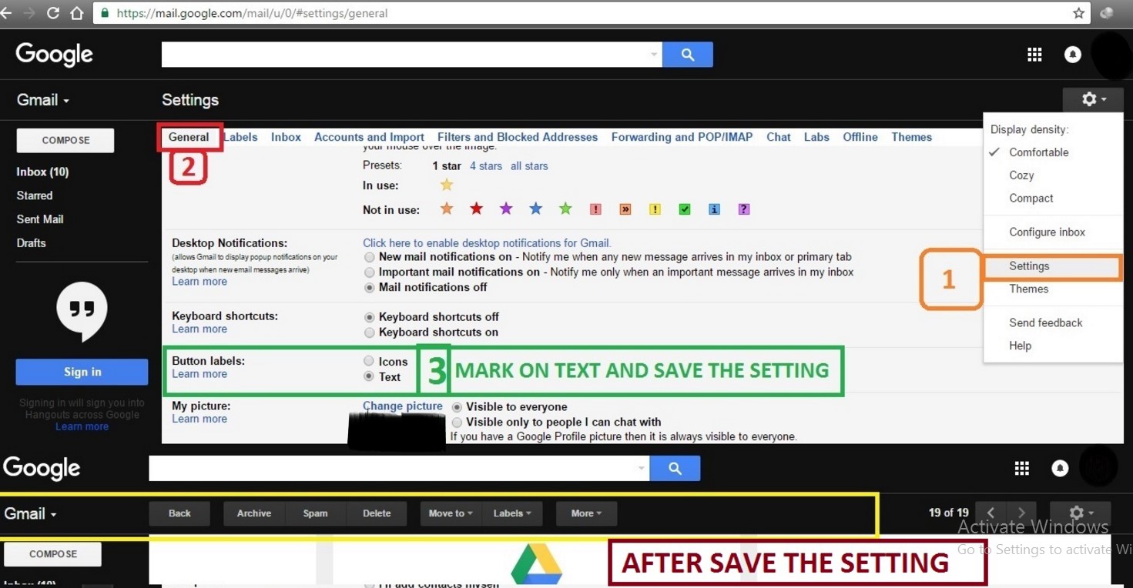Pick the green check mark icon

tap(685, 209)
